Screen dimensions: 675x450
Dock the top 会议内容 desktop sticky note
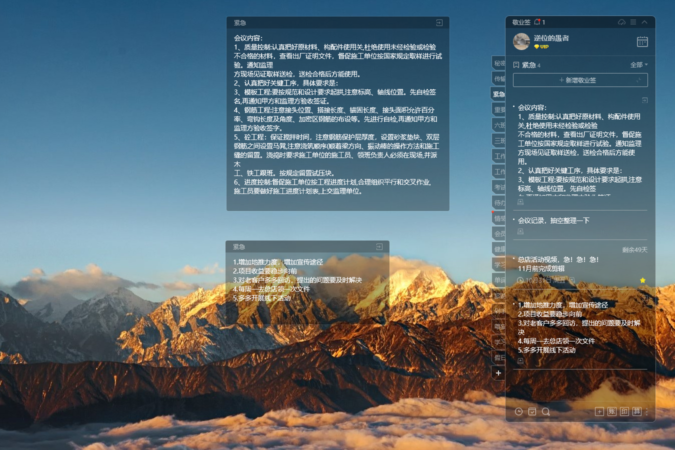[x=439, y=23]
